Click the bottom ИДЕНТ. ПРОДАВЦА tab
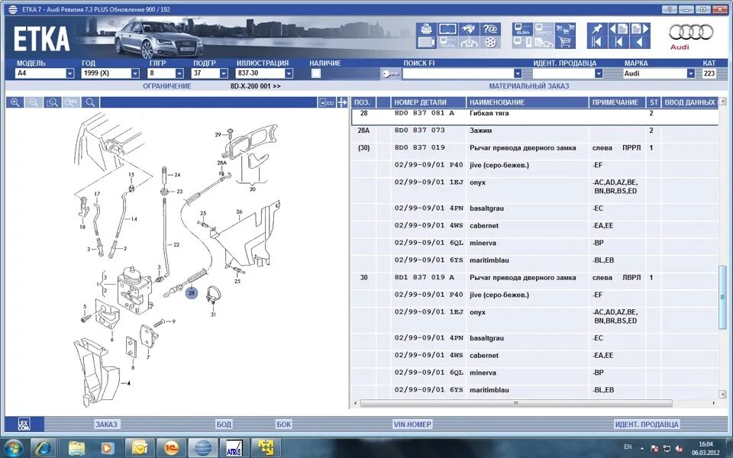Screen dimensions: 733x458 coord(647,424)
